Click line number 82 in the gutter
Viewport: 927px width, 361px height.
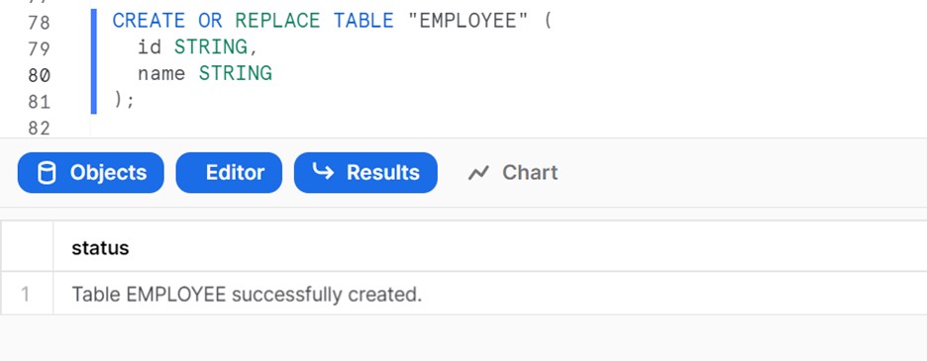coord(39,129)
